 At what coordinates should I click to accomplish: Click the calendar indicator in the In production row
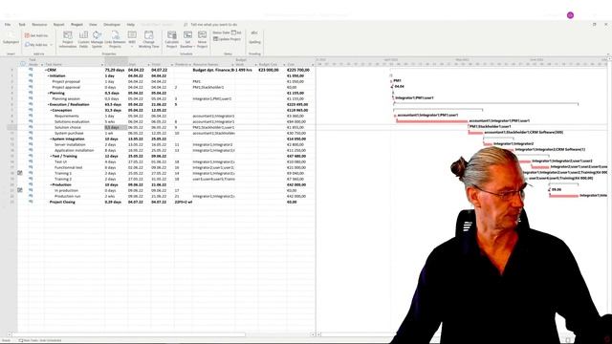coord(20,190)
